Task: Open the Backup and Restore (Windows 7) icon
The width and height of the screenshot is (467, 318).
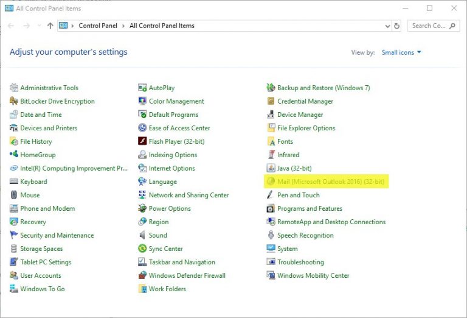Action: (x=271, y=88)
